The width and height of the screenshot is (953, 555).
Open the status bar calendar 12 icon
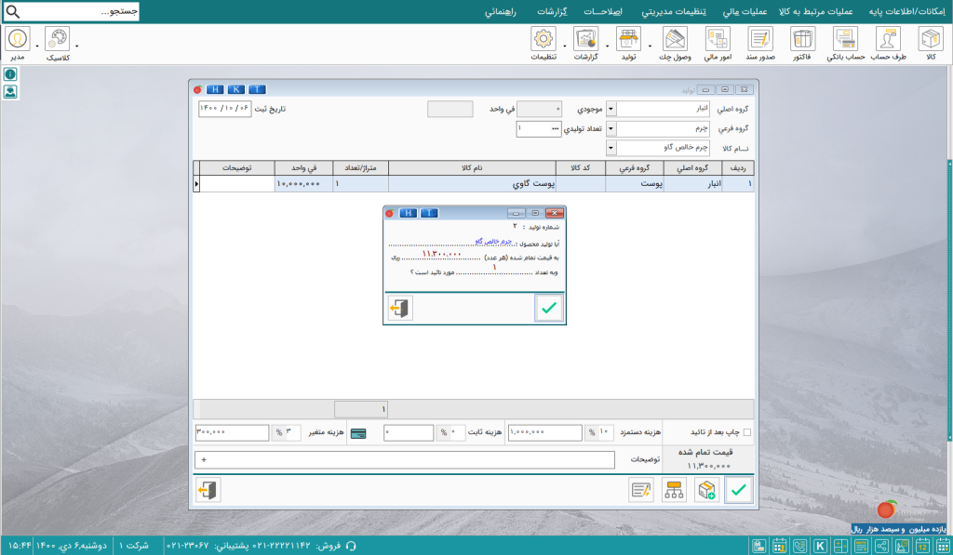(922, 546)
